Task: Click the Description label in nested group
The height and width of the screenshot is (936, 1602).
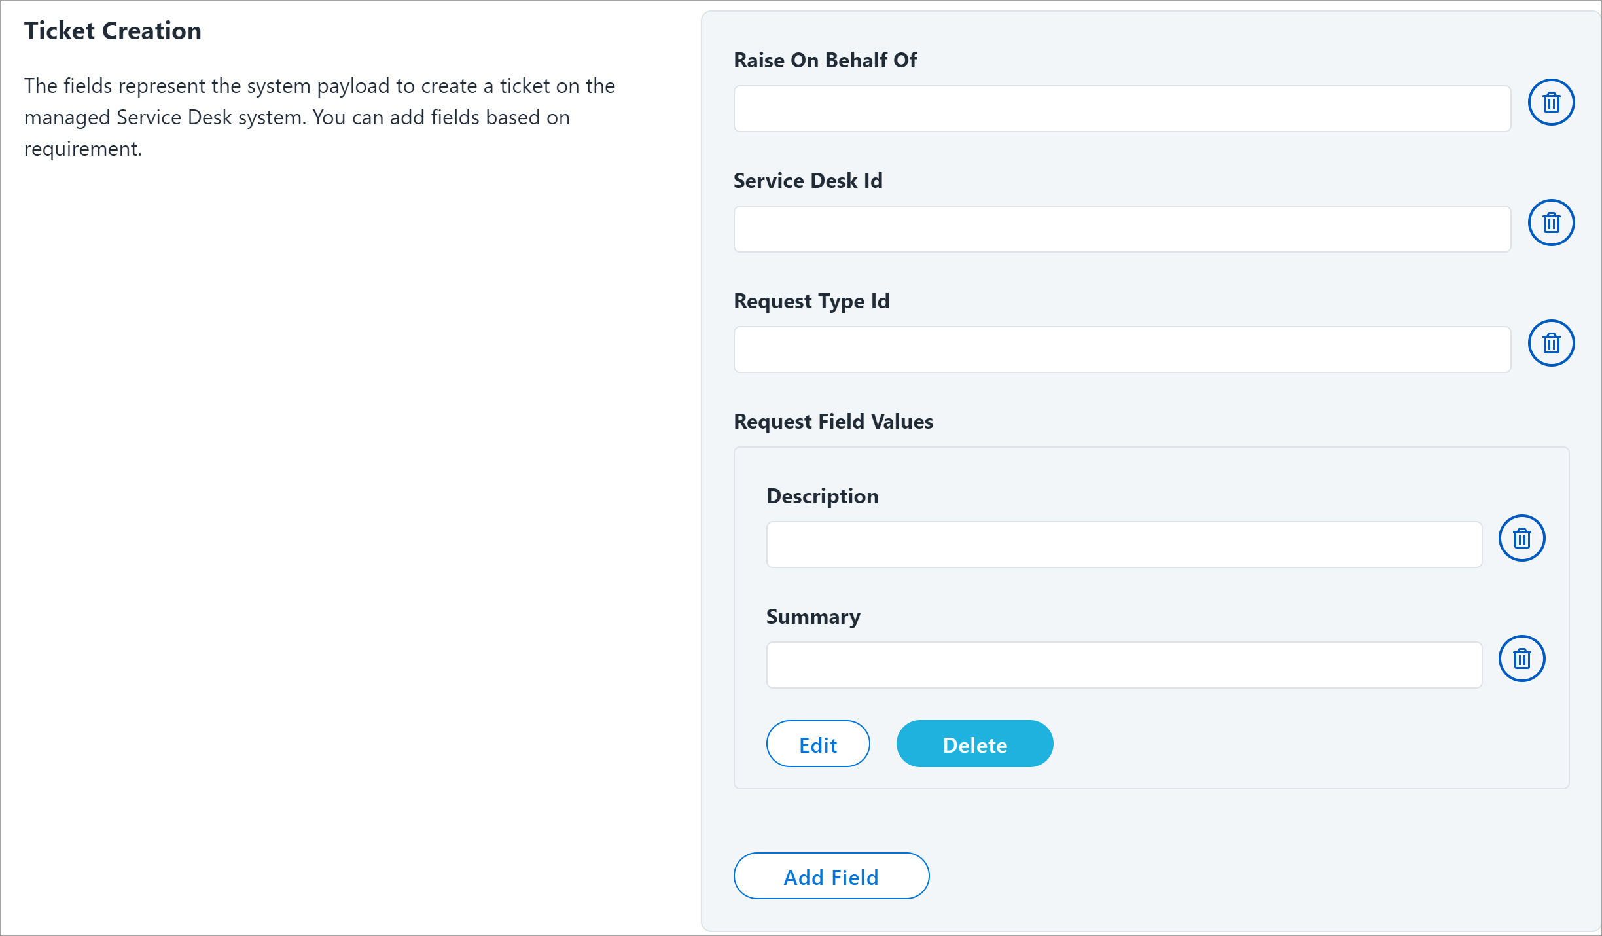Action: [822, 496]
